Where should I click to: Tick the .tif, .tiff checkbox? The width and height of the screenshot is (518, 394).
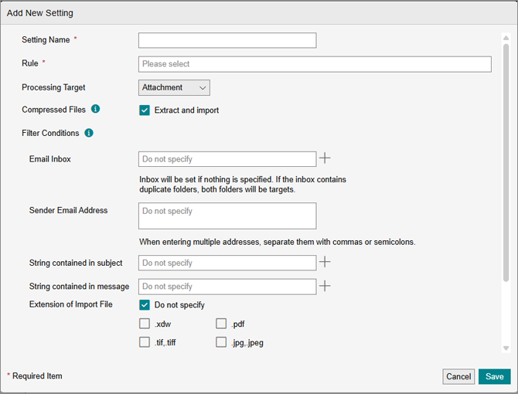[x=145, y=342]
